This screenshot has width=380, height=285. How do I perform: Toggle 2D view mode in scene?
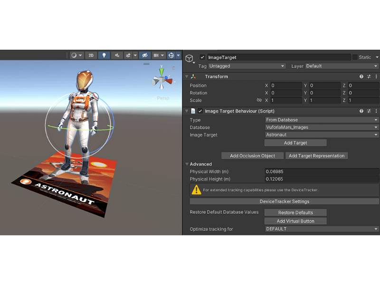click(x=91, y=56)
